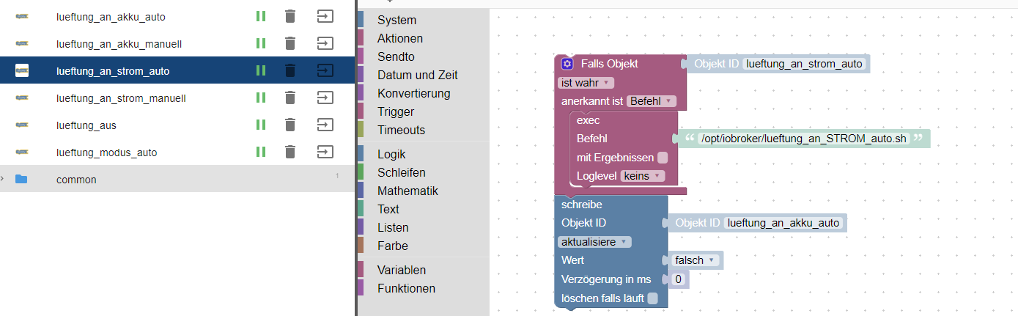Toggle the mit Ergebnissen checkbox
The width and height of the screenshot is (1018, 316).
663,157
